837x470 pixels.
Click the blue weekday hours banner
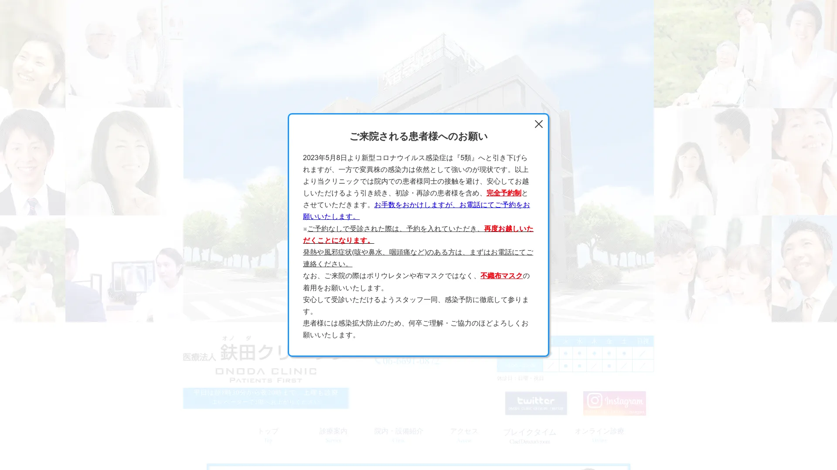265,398
